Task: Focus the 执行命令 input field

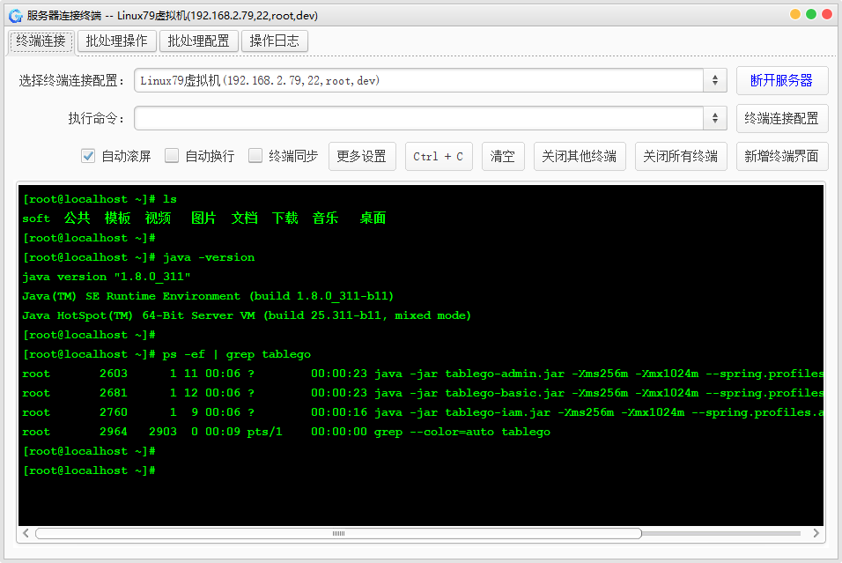Action: pyautogui.click(x=419, y=118)
